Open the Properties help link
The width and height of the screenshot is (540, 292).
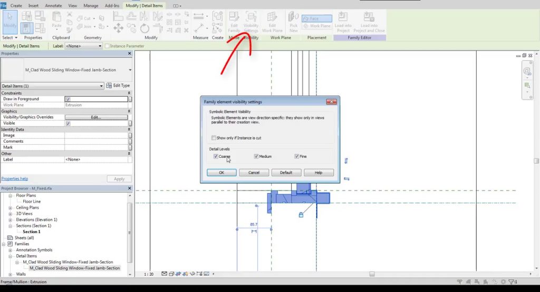point(15,179)
